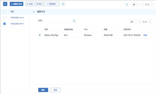Image resolution: width=156 pixels, height=94 pixels.
Task: Click search icon in ISO name filter
Action: [74, 21]
